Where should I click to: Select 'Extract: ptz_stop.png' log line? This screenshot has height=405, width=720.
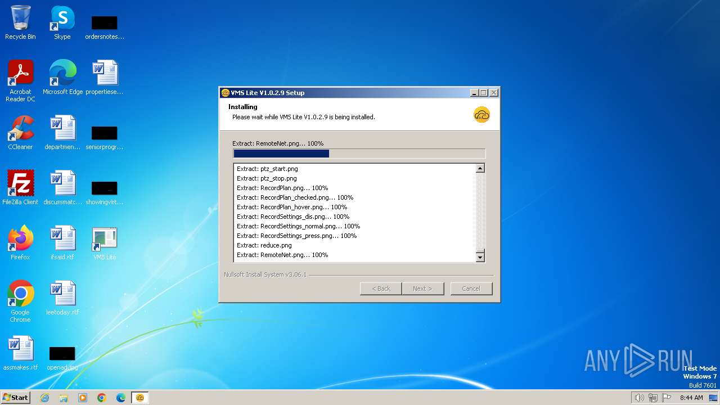[267, 178]
